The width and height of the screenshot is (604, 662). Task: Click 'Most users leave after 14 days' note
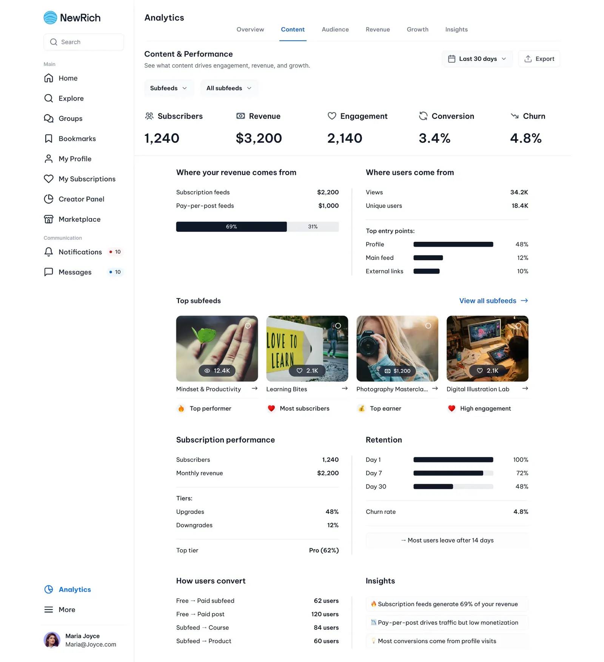(447, 540)
